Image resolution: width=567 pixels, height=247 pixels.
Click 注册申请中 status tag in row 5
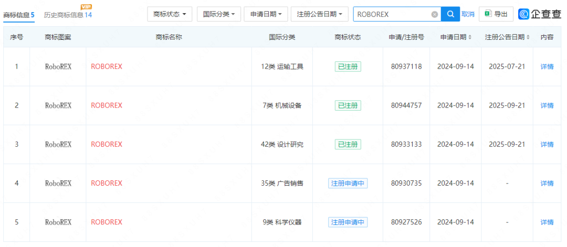(348, 222)
